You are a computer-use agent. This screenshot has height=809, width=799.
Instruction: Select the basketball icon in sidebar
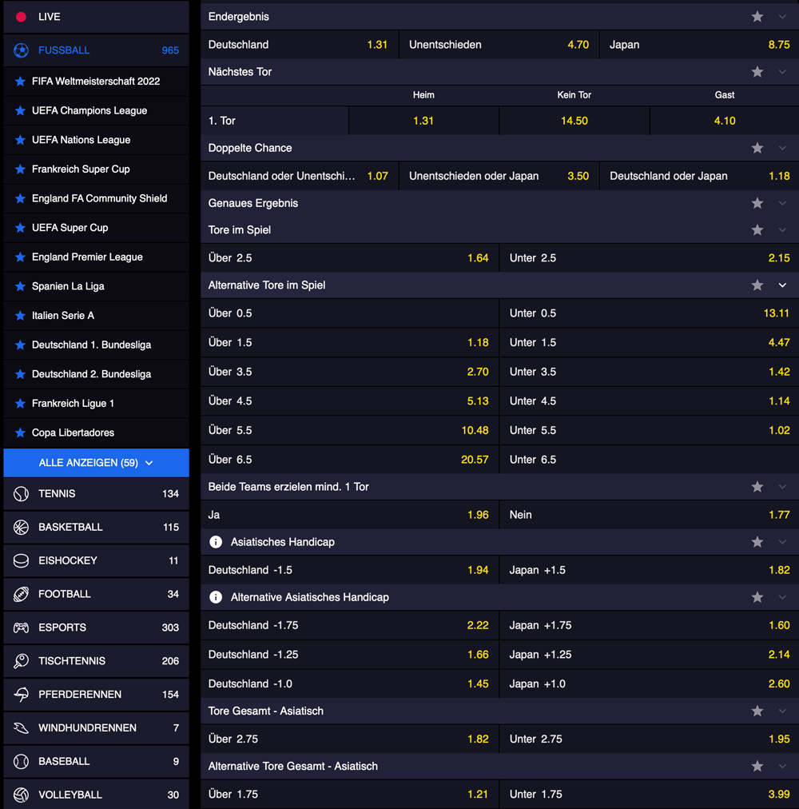pos(22,528)
